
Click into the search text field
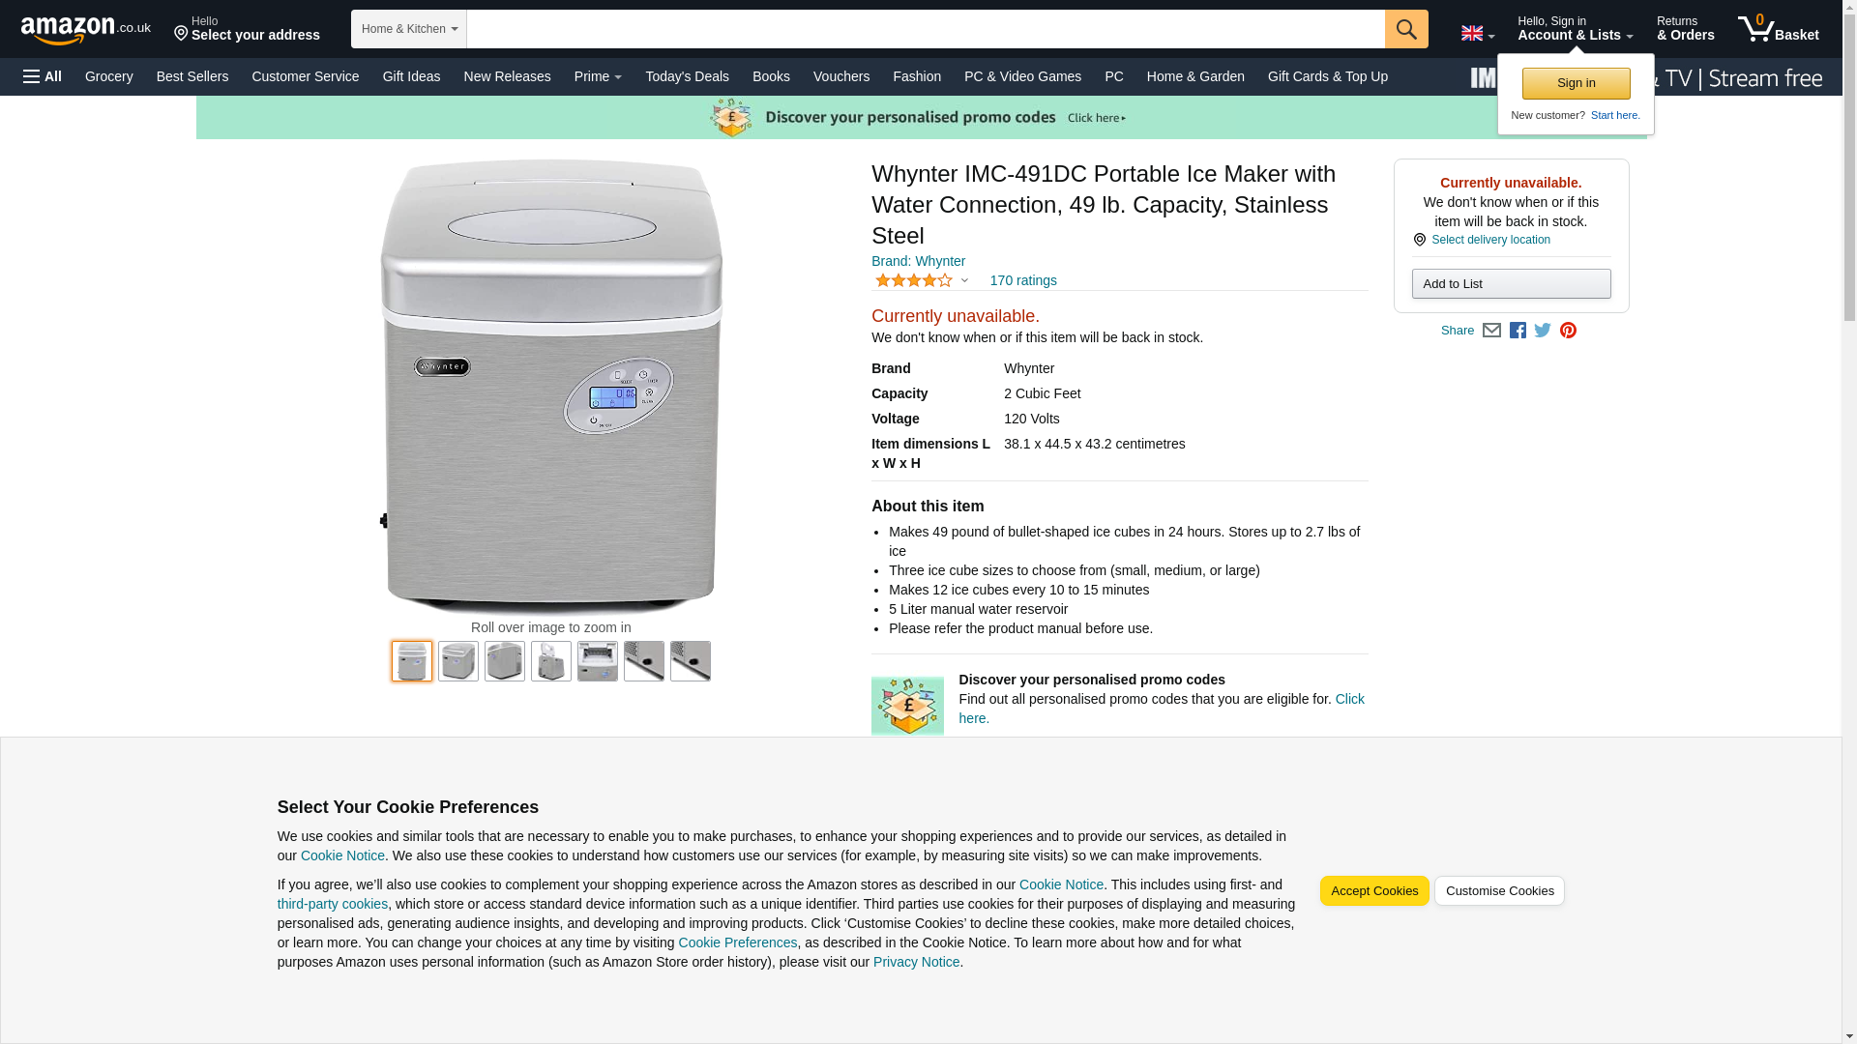point(925,29)
